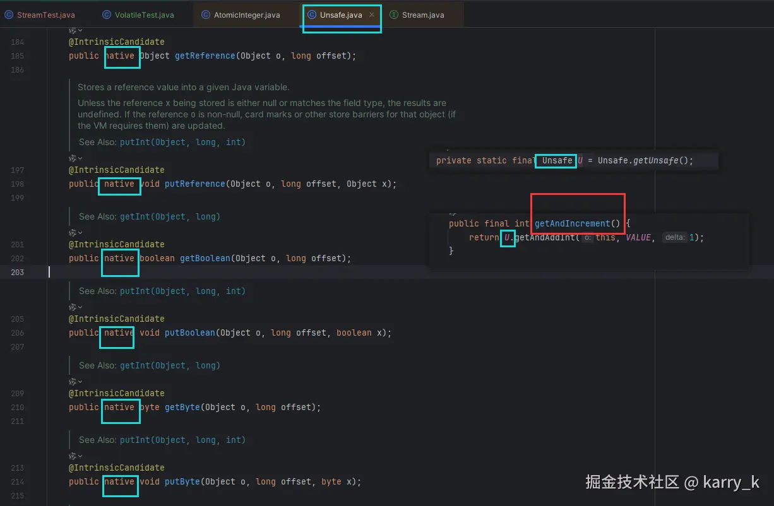Click the inlay hint icon above putByte annotation
Image resolution: width=774 pixels, height=506 pixels.
73,456
